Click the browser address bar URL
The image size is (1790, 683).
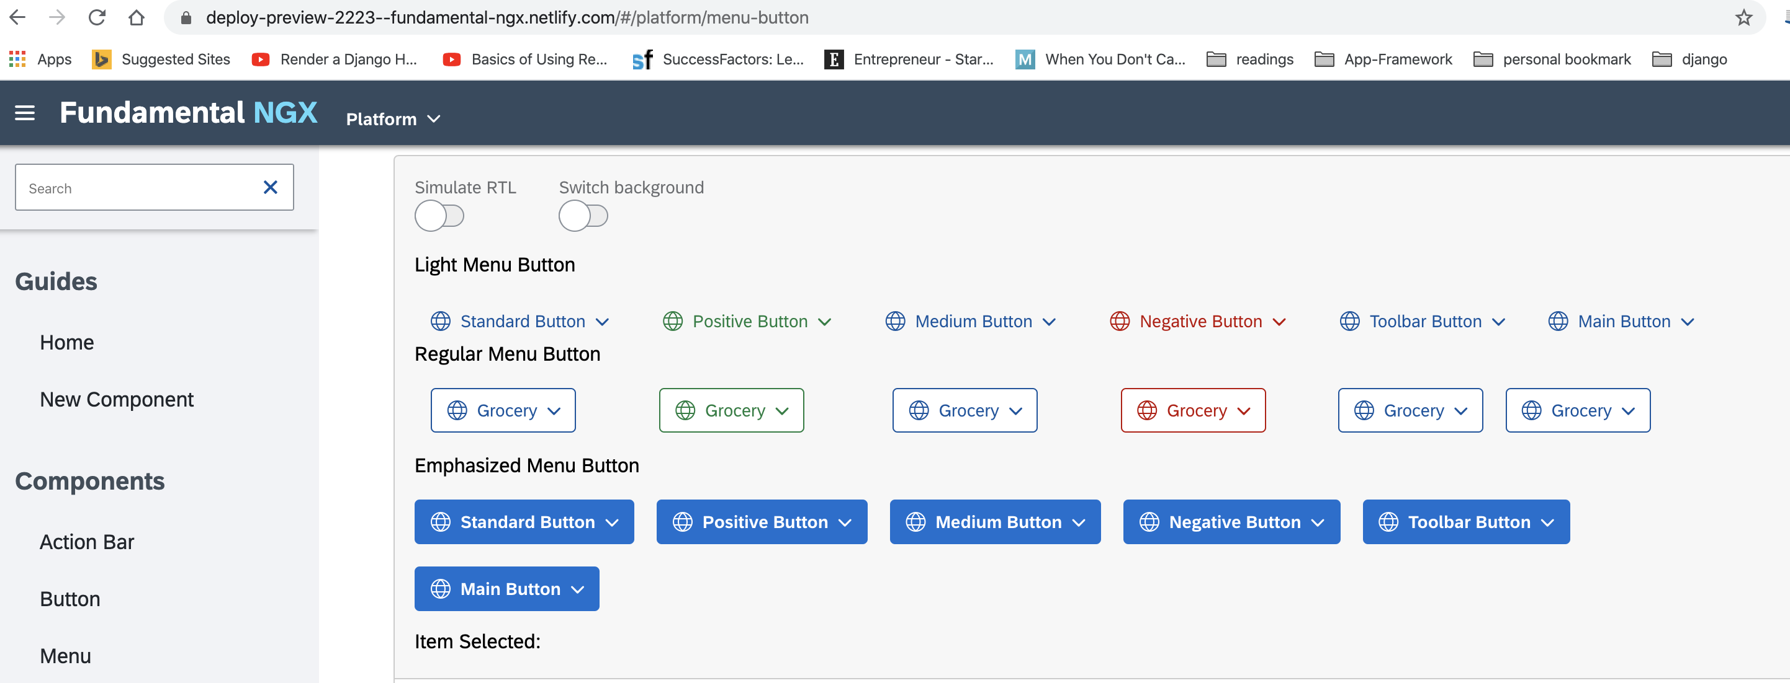(x=507, y=17)
